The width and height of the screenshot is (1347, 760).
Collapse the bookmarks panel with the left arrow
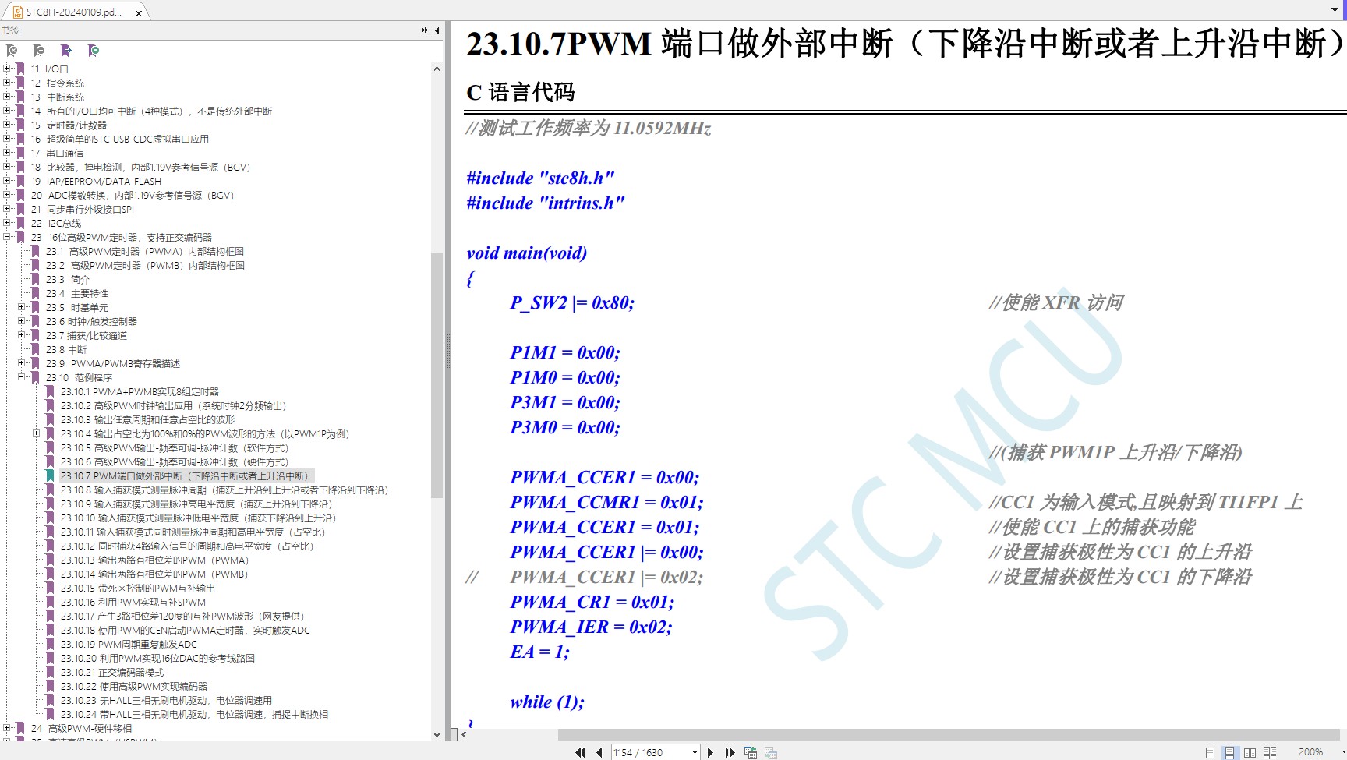point(437,30)
